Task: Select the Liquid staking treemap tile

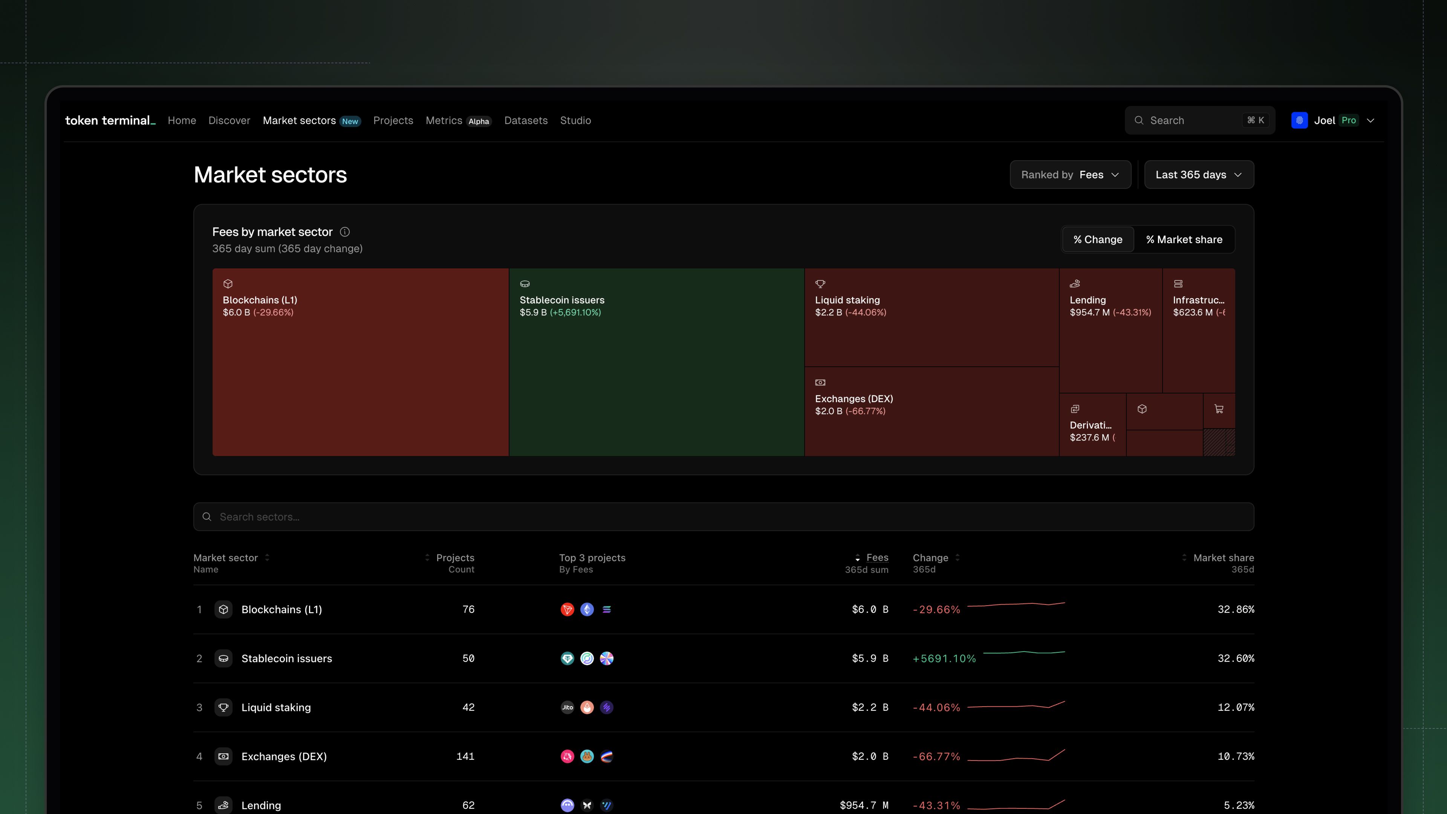Action: 932,317
